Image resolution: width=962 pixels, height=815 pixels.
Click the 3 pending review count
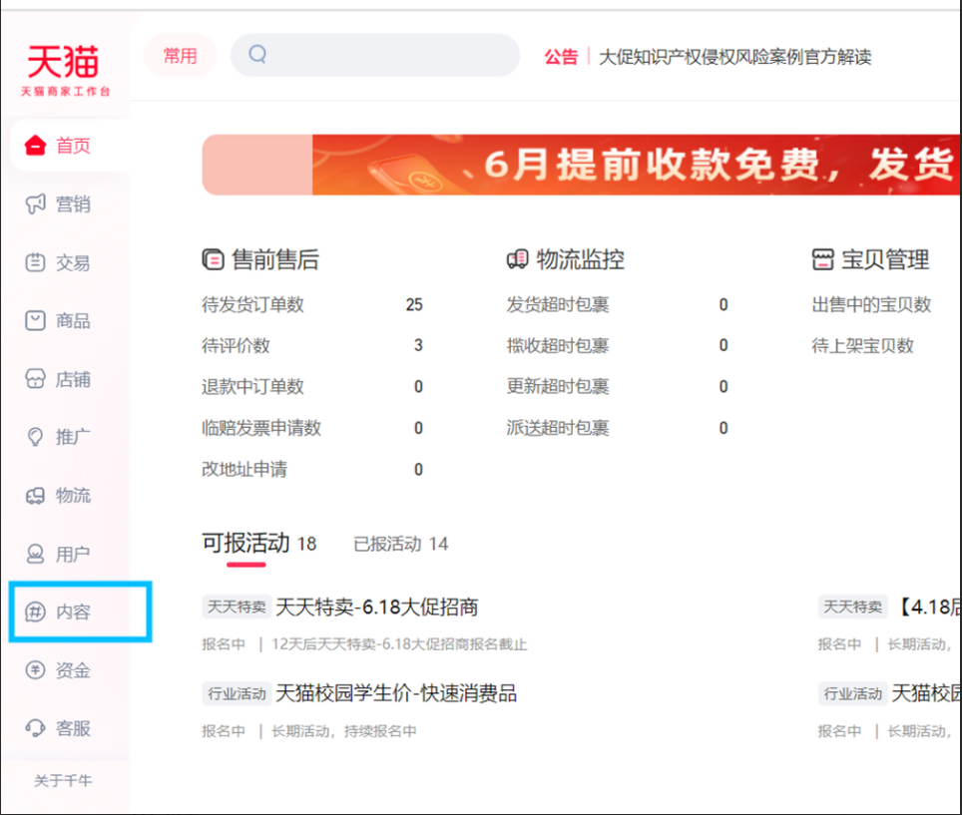[418, 346]
